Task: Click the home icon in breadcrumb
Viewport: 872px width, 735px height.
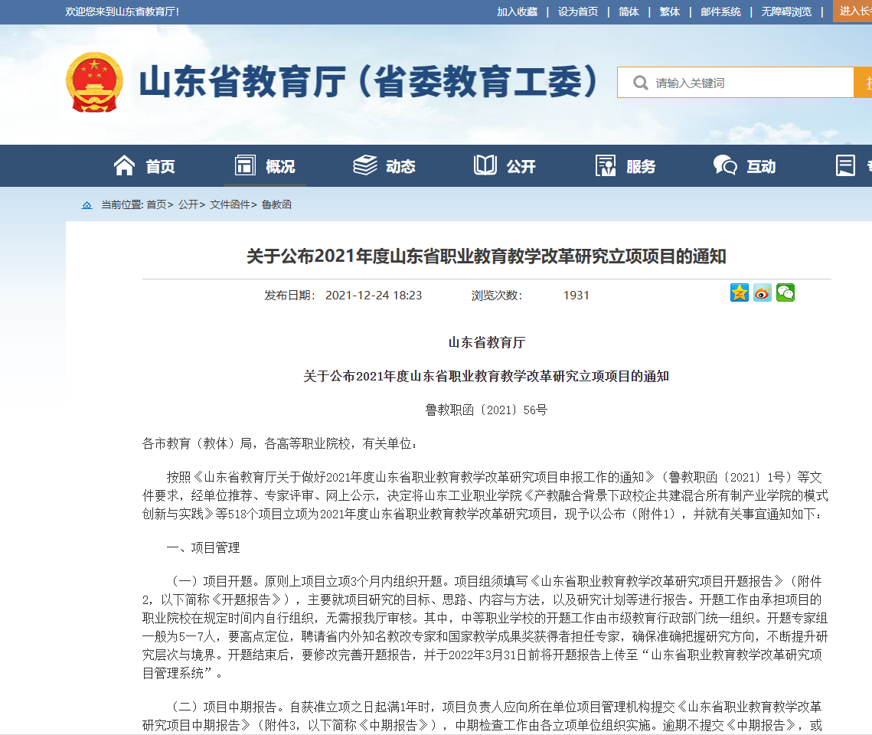Action: (x=87, y=205)
